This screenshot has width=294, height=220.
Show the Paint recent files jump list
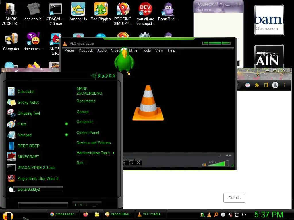tap(67, 124)
